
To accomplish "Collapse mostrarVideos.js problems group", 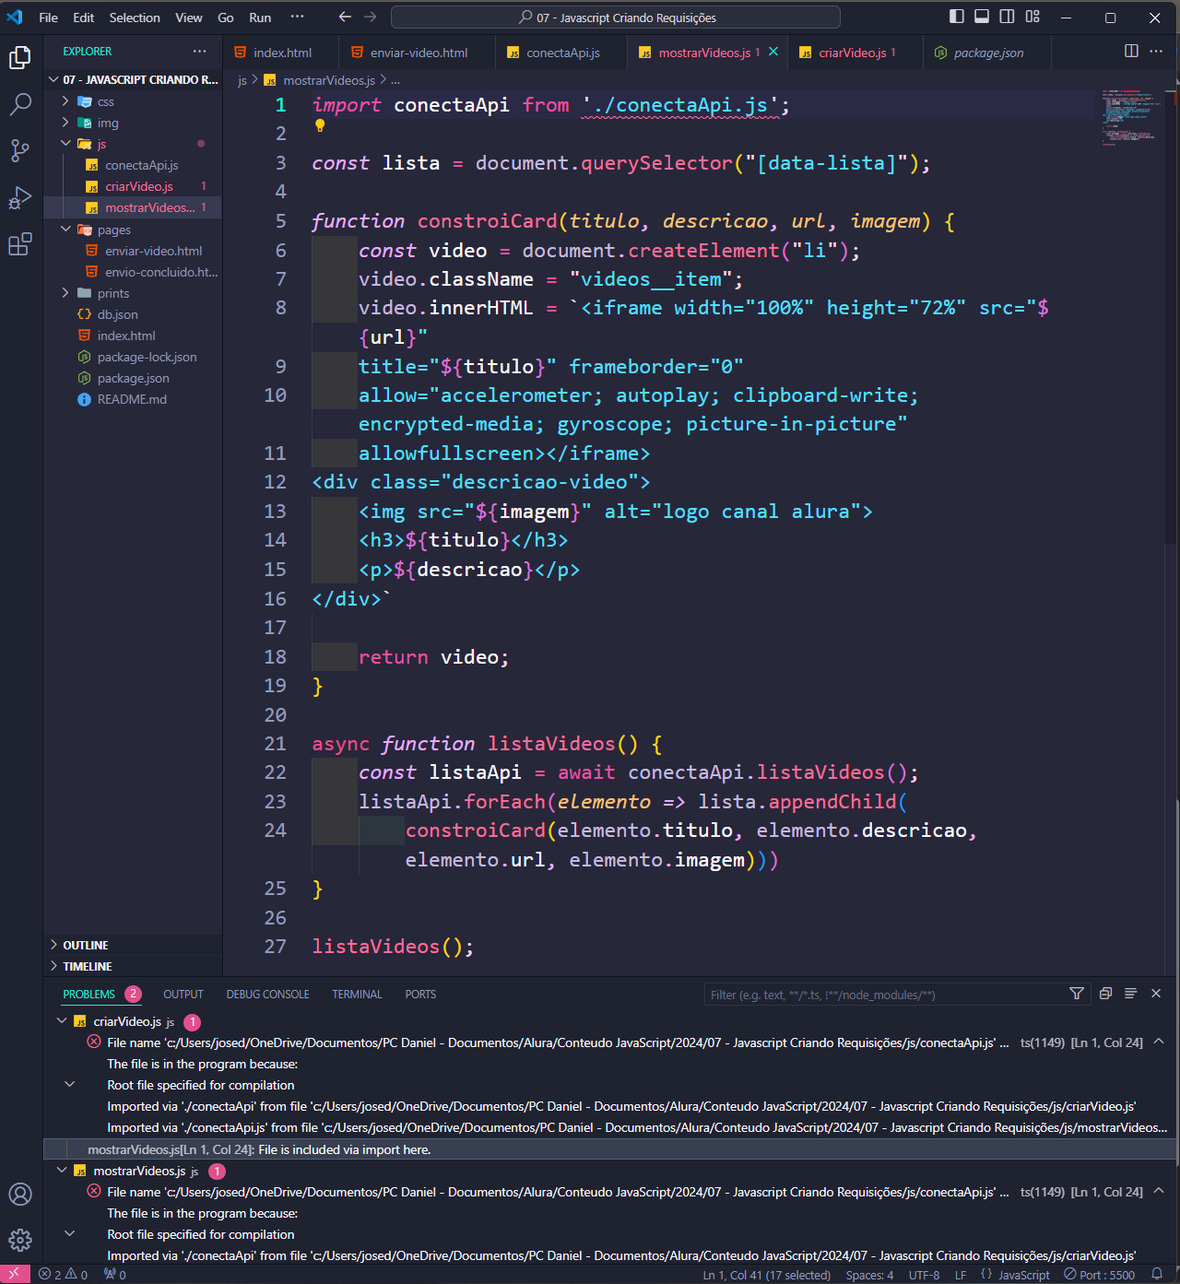I will 62,1171.
